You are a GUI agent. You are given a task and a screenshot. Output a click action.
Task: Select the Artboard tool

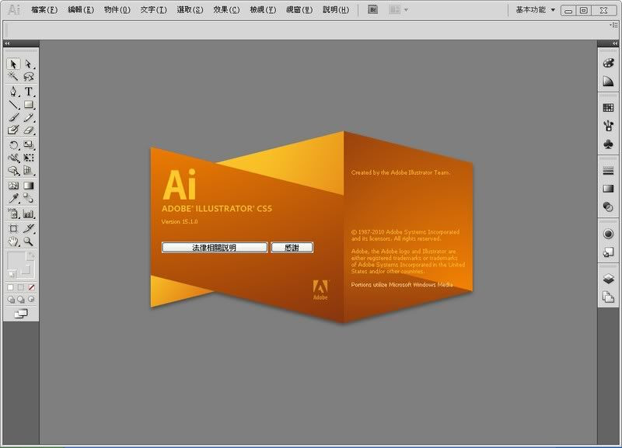coord(13,228)
